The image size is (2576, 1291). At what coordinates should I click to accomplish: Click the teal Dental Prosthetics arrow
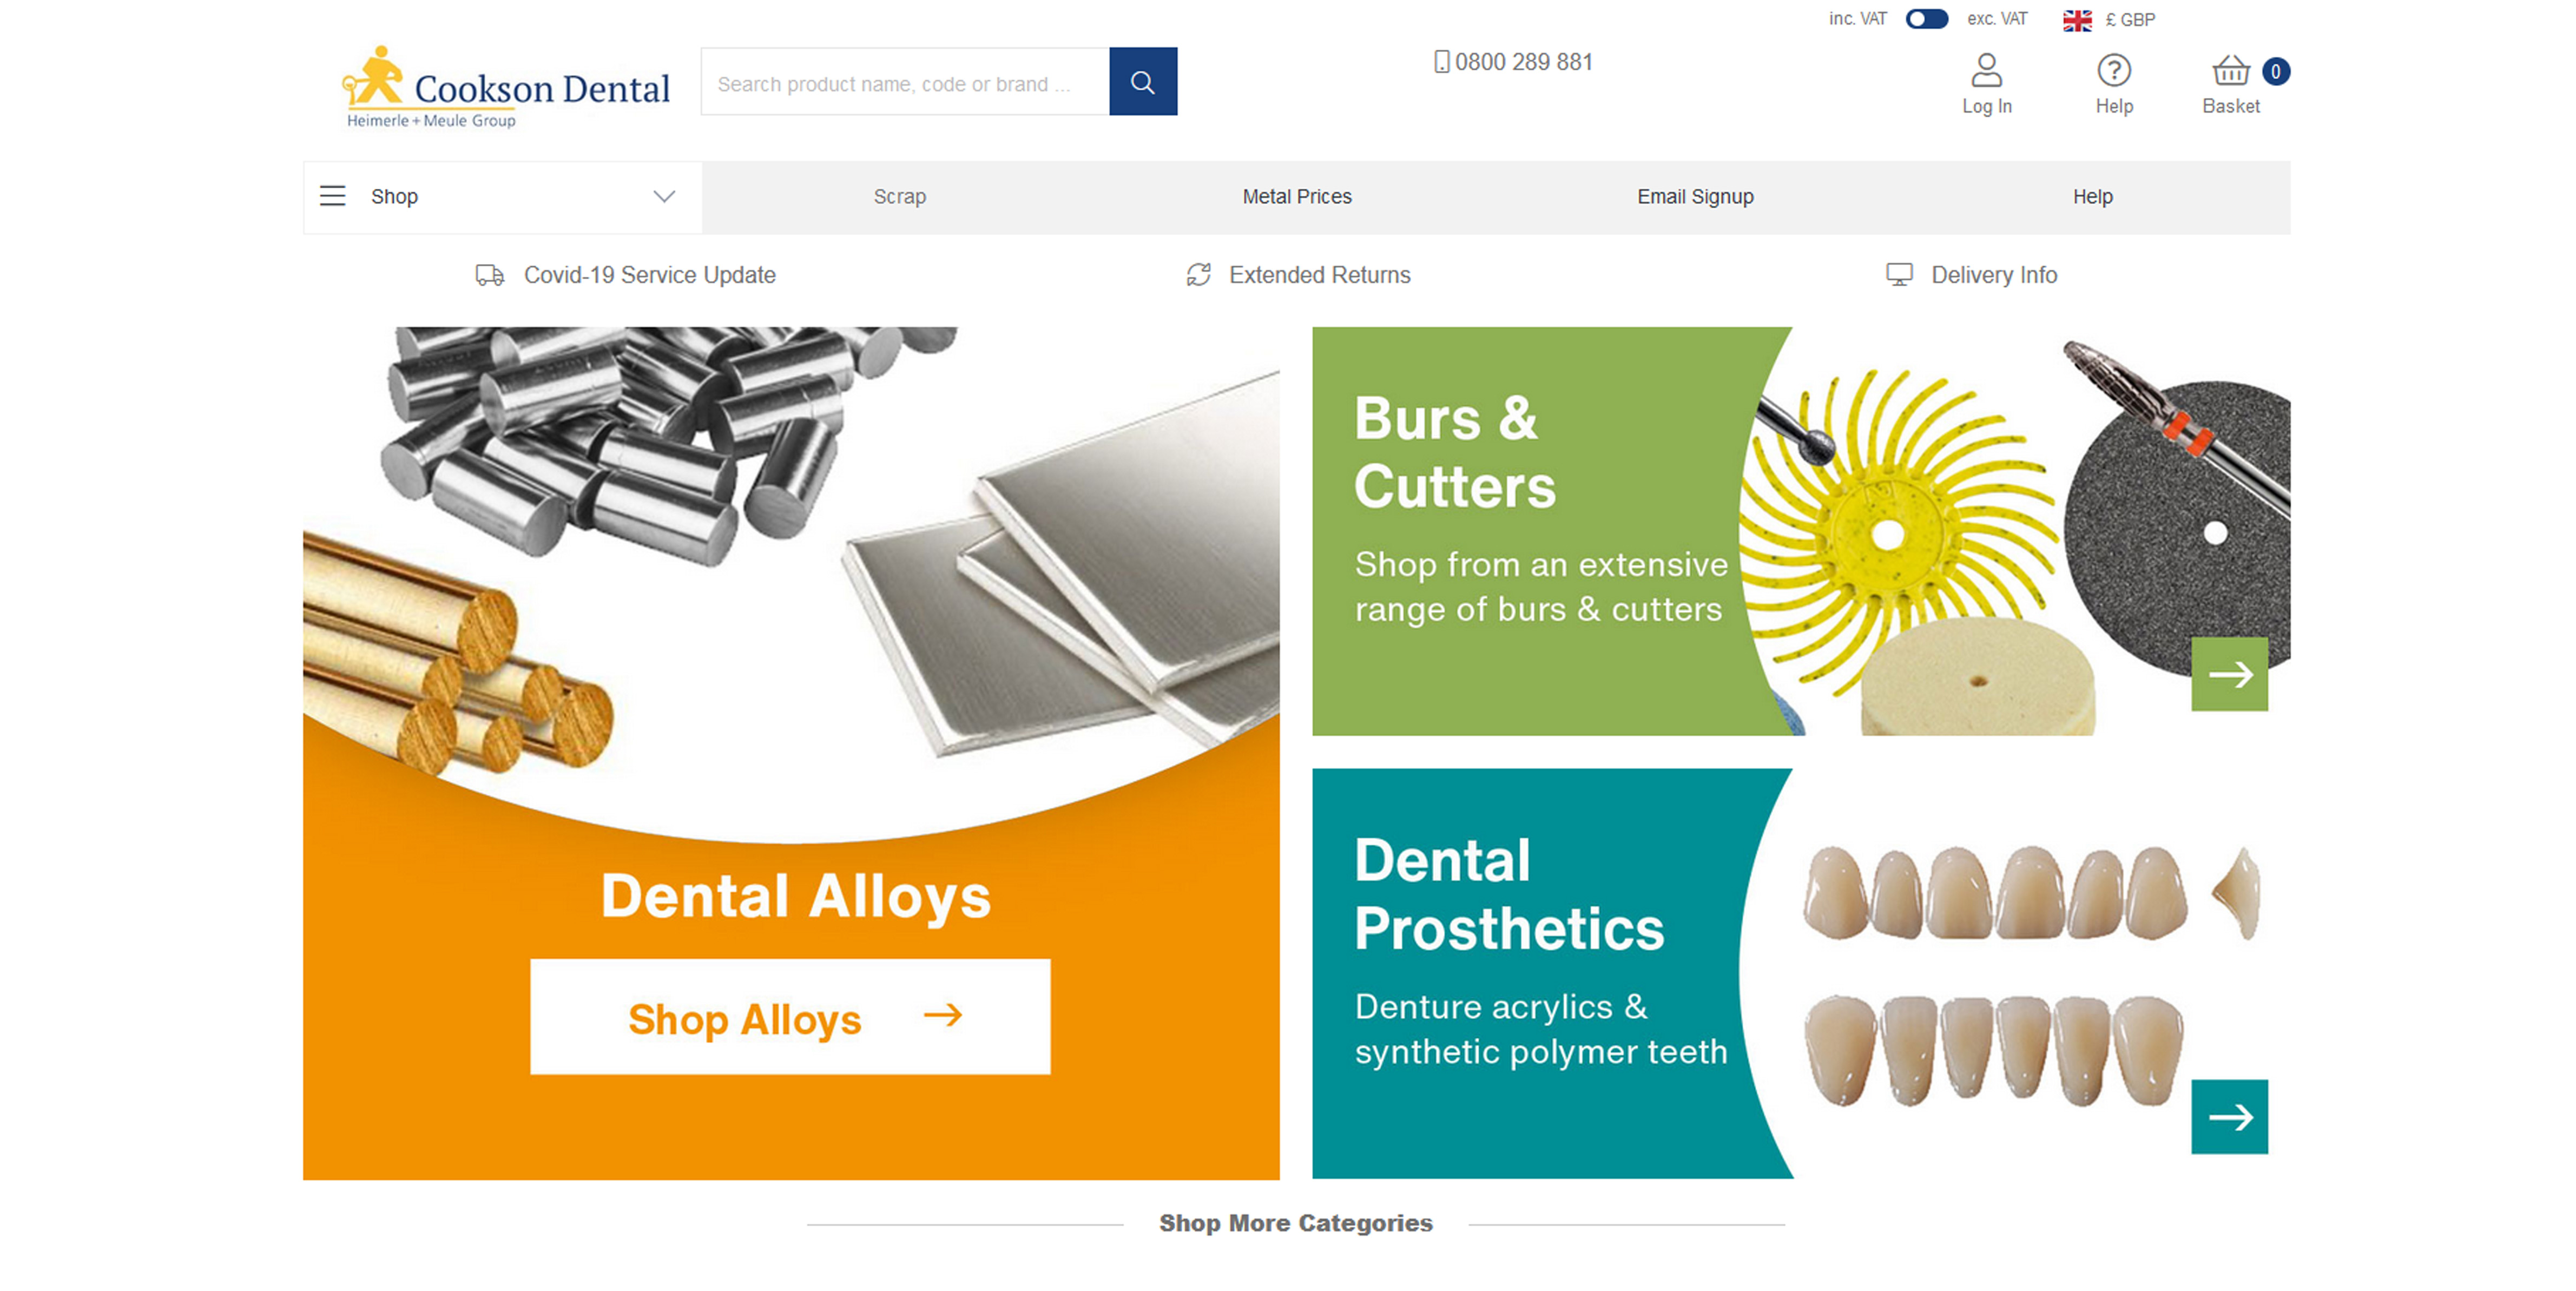[2229, 1116]
